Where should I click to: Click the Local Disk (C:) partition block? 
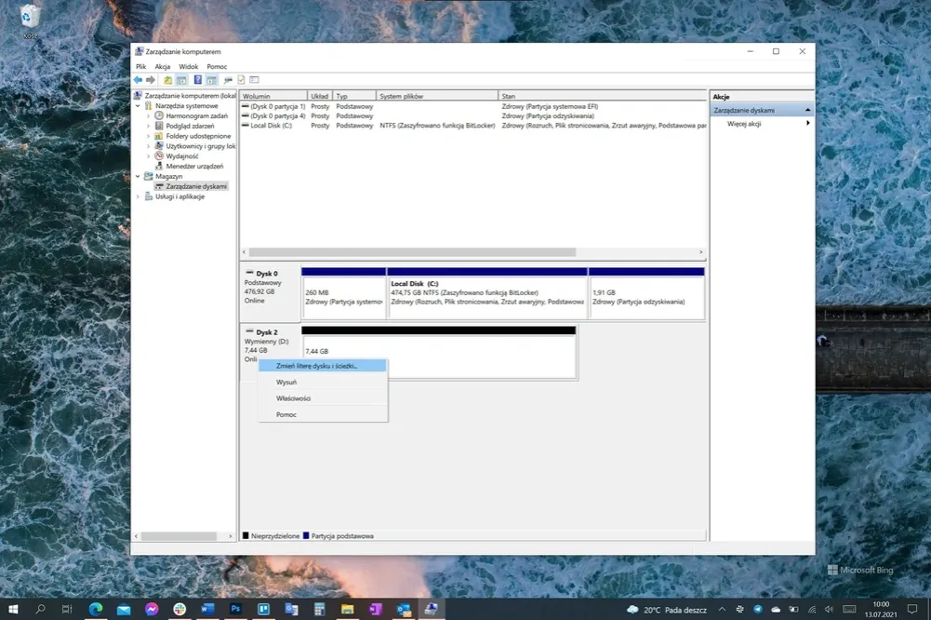click(x=486, y=292)
